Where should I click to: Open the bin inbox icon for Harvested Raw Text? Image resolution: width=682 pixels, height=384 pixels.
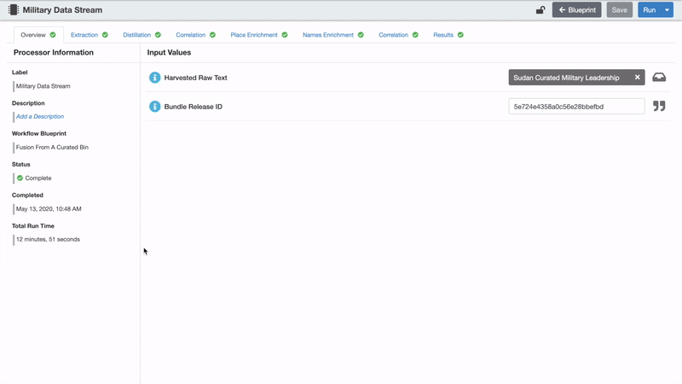[x=659, y=77]
